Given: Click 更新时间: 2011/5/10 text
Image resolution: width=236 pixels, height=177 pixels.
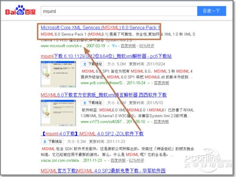Looking at the screenshot, I should click(x=146, y=103).
